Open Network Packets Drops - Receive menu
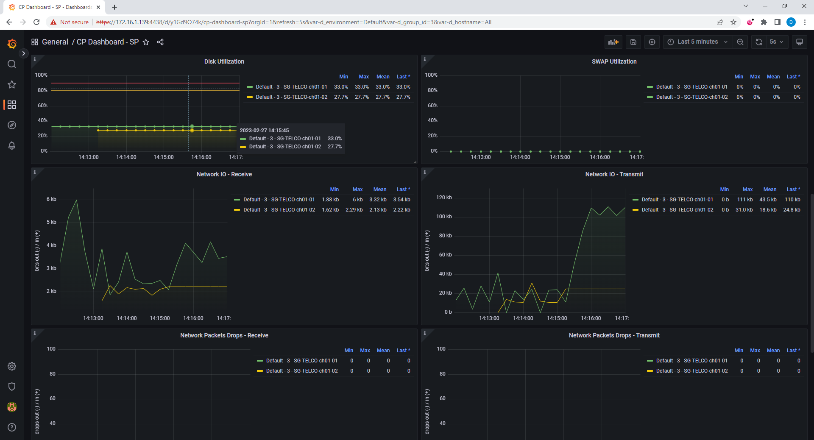The image size is (814, 440). [224, 335]
